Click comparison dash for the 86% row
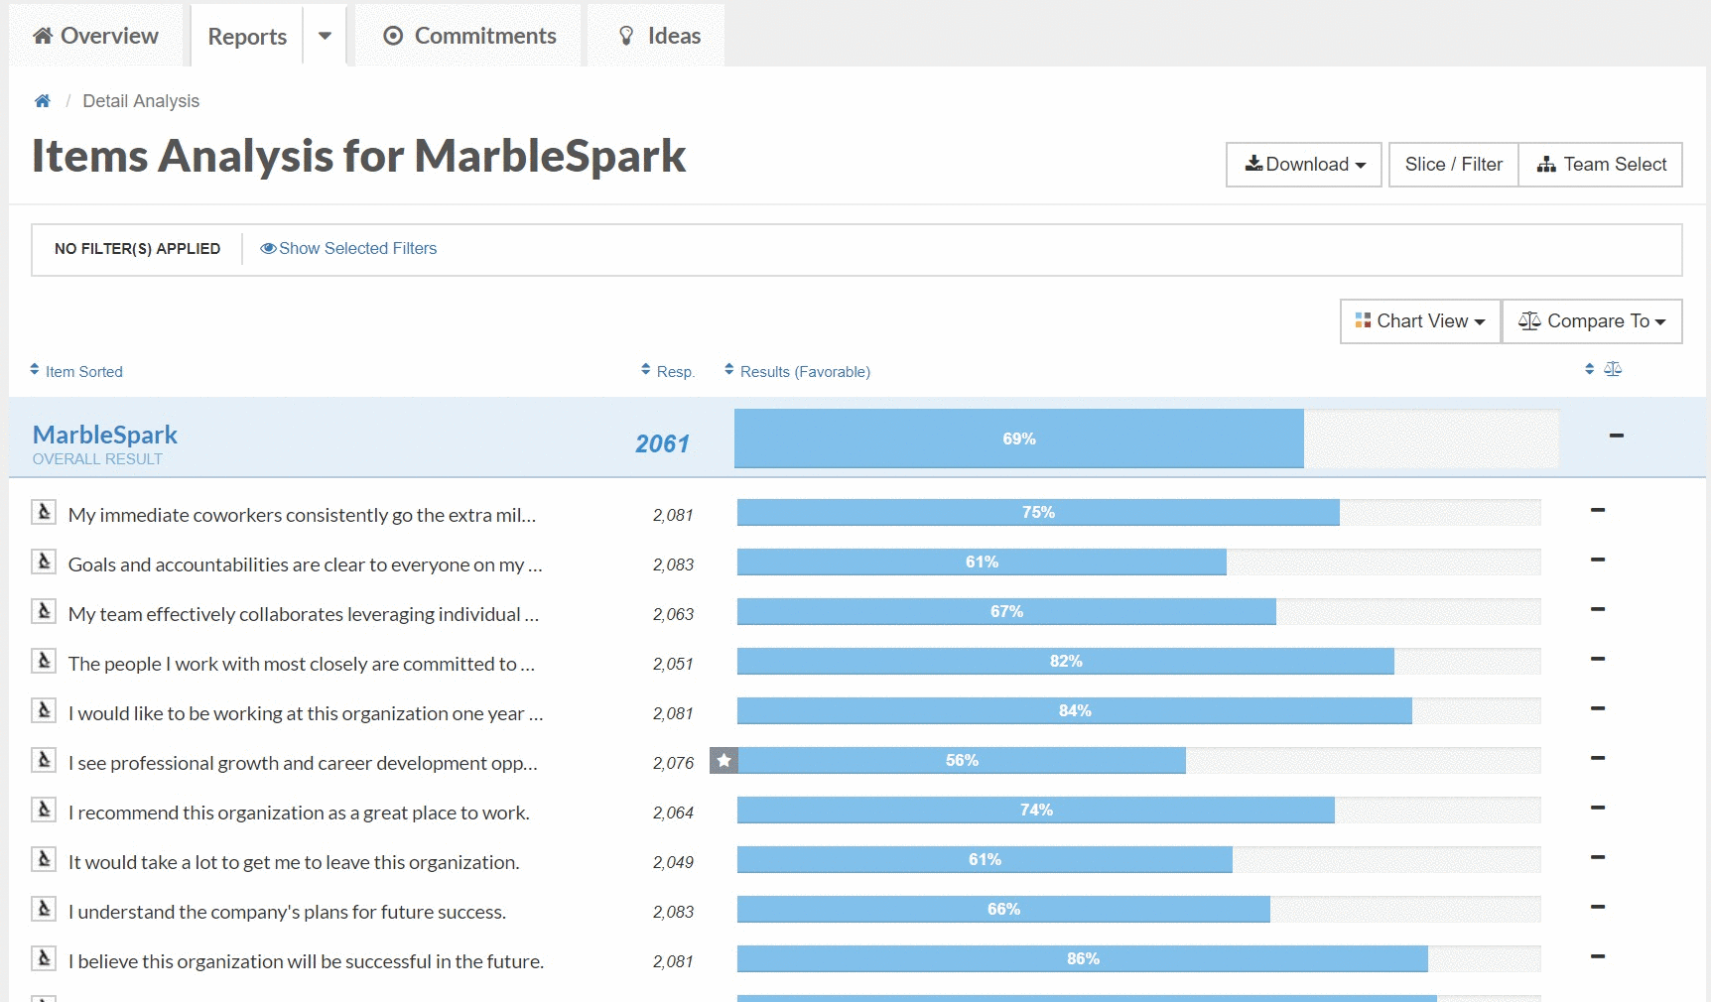Image resolution: width=1711 pixels, height=1002 pixels. coord(1598,956)
